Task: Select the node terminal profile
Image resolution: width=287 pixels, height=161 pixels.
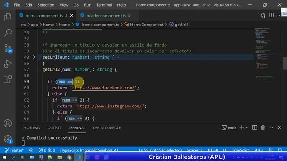Action: (x=229, y=128)
